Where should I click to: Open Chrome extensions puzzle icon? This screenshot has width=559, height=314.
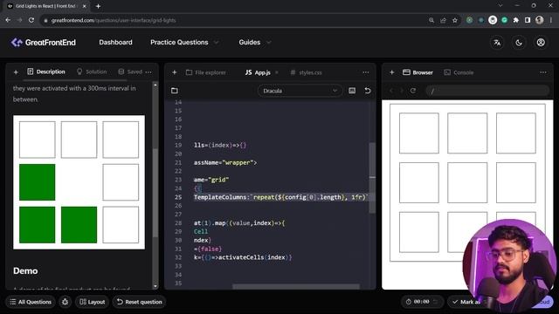pos(516,20)
